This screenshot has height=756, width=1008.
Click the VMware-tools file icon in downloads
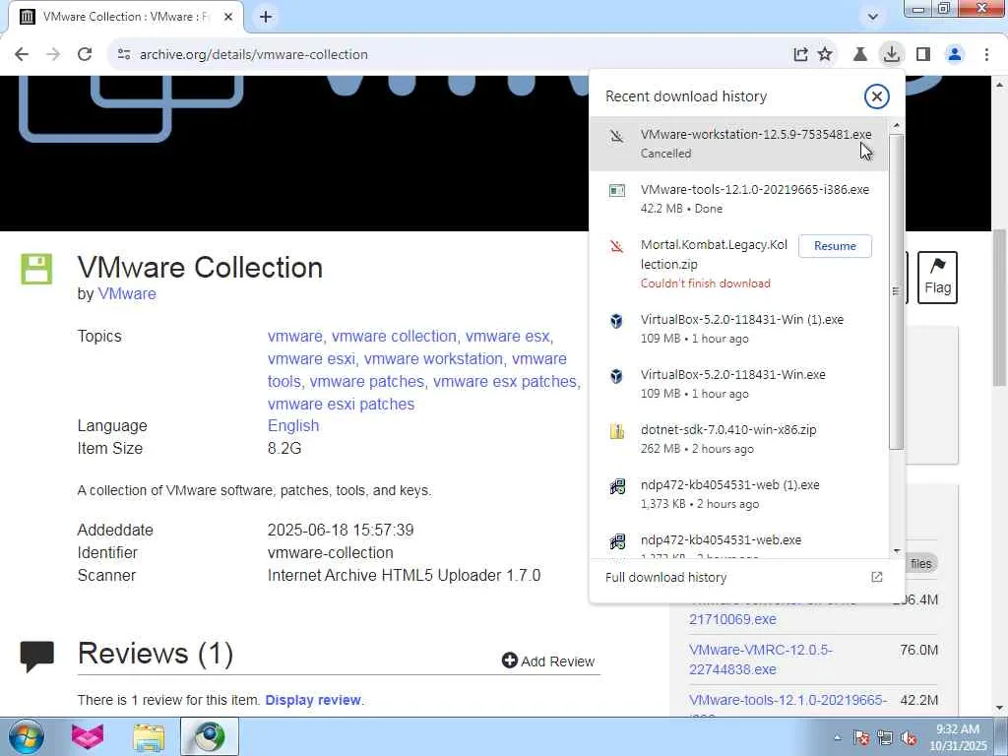click(x=616, y=190)
